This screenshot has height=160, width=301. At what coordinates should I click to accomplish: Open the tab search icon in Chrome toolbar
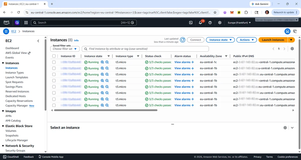[x=256, y=12]
